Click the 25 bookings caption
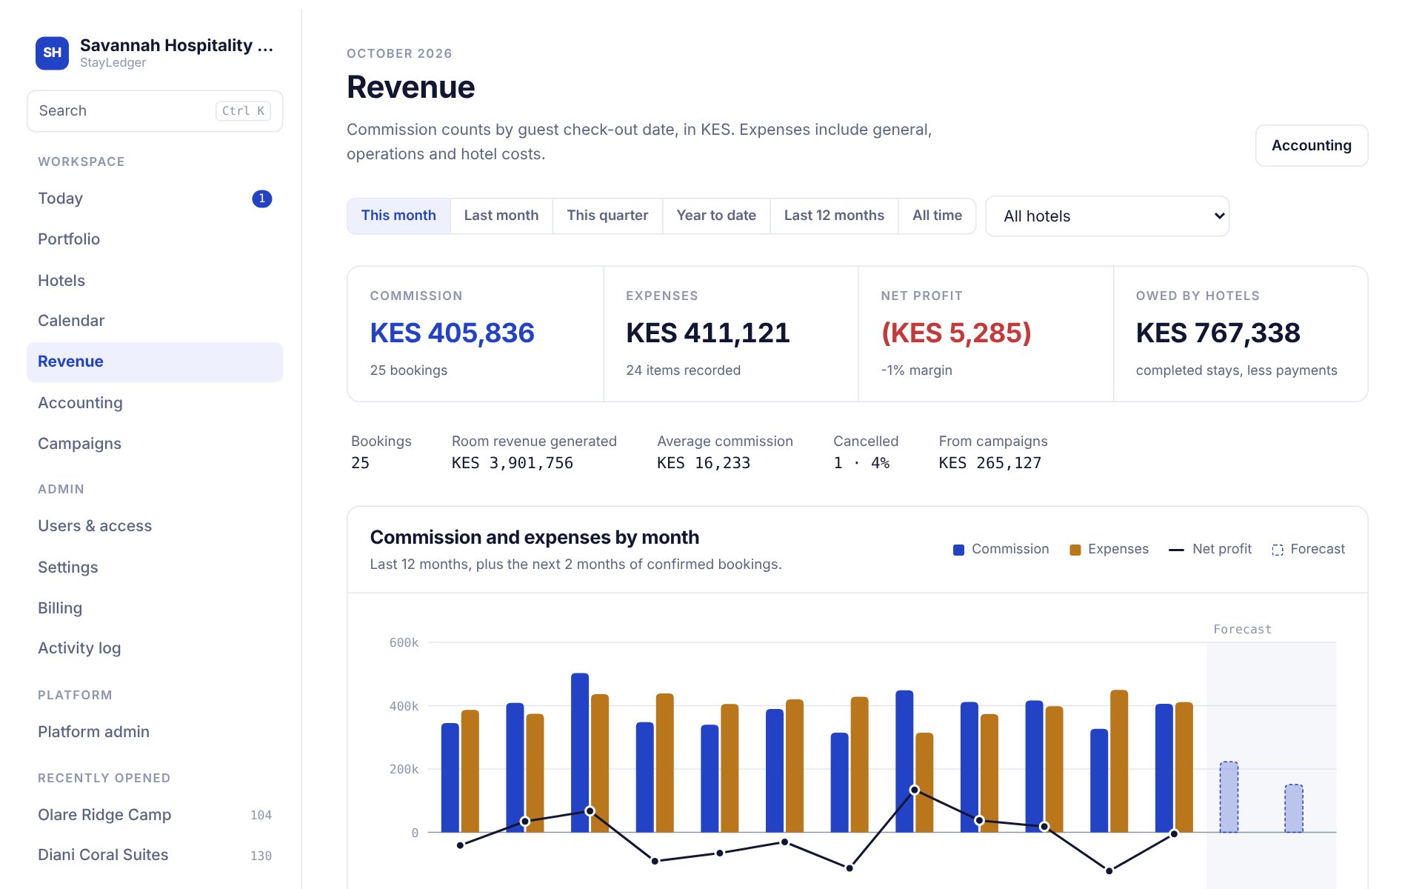Viewport: 1422px width, 889px height. click(408, 370)
